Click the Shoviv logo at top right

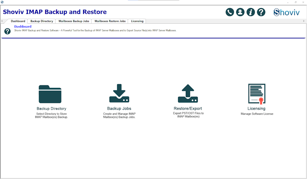(287, 12)
